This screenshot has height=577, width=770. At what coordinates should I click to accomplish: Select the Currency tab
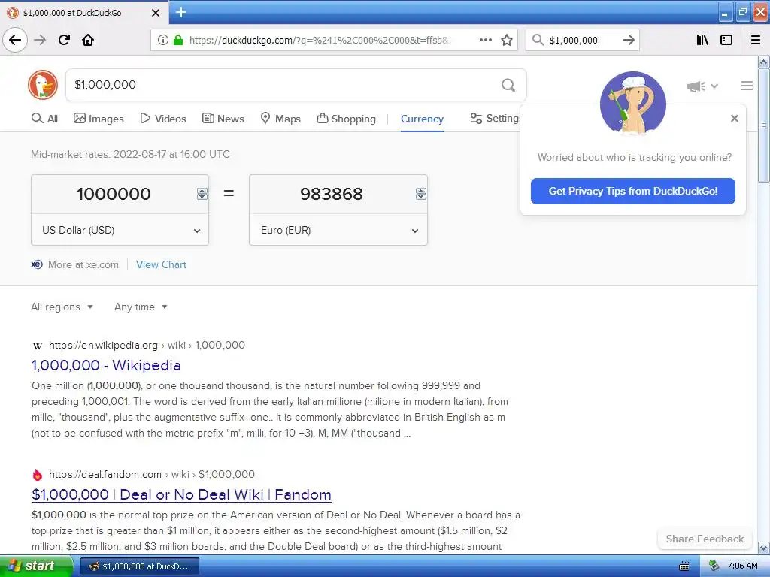coord(422,119)
